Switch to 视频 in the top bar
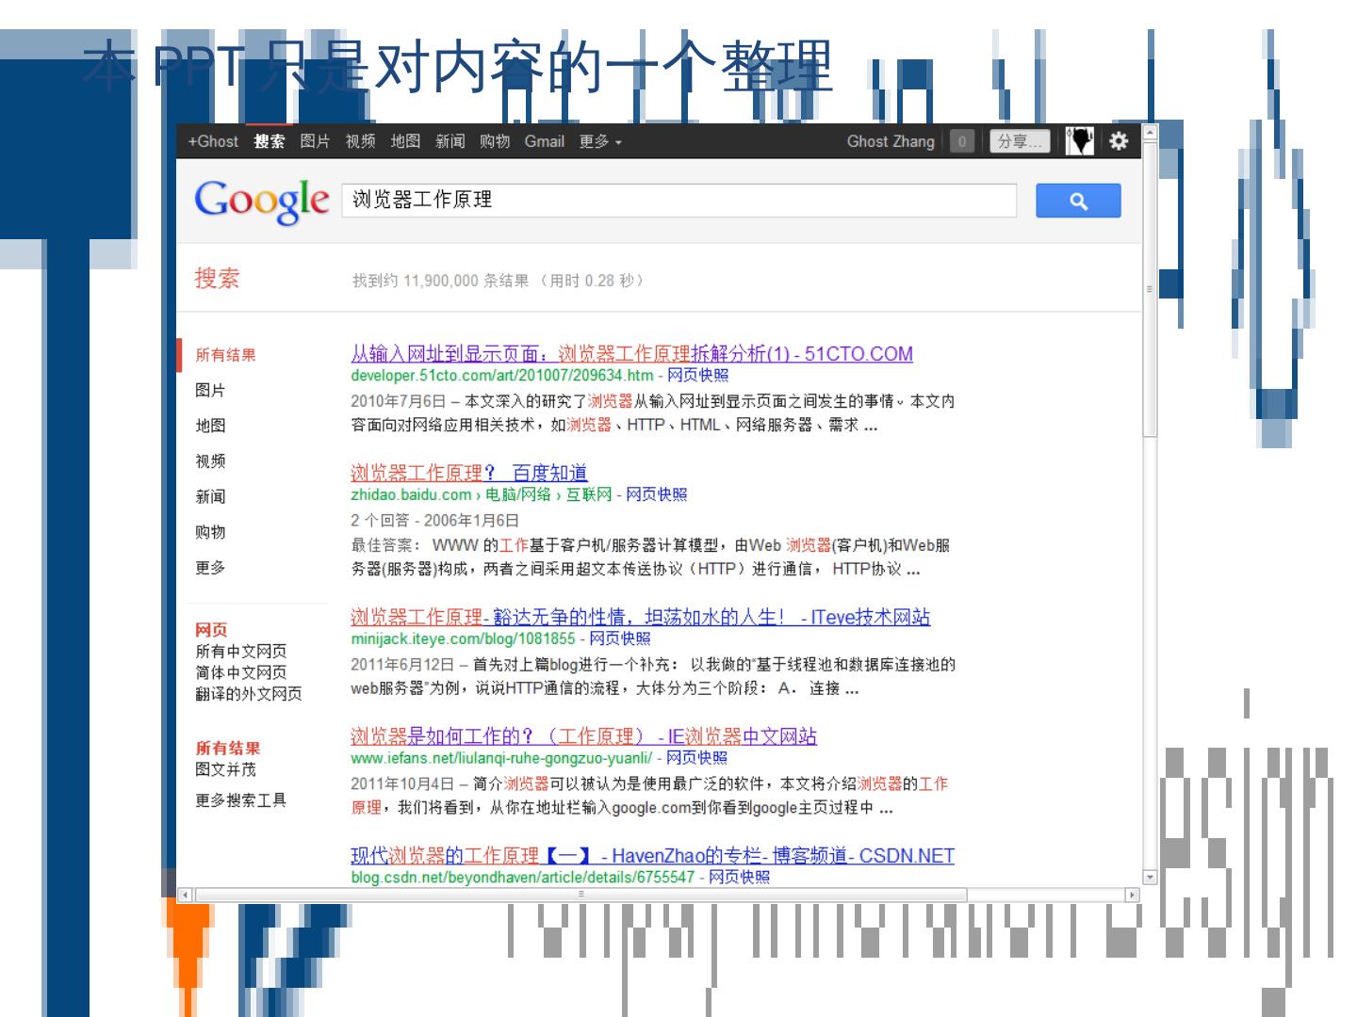 pyautogui.click(x=360, y=141)
